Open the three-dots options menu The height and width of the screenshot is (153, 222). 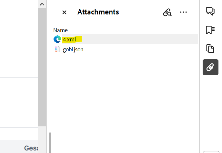183,12
